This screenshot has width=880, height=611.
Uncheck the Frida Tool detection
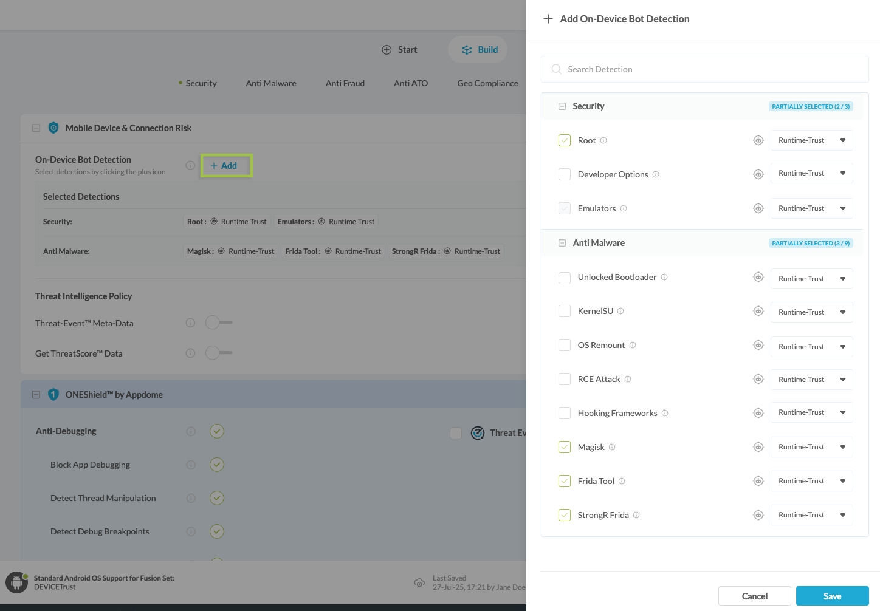pyautogui.click(x=565, y=481)
